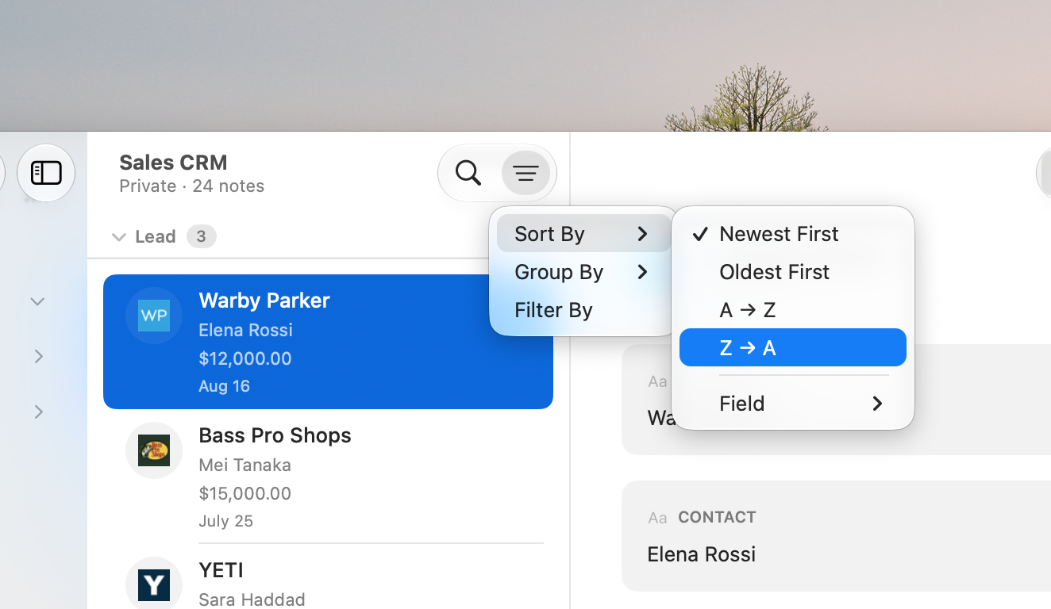
Task: Click the Group By chevron arrow
Action: pyautogui.click(x=643, y=272)
